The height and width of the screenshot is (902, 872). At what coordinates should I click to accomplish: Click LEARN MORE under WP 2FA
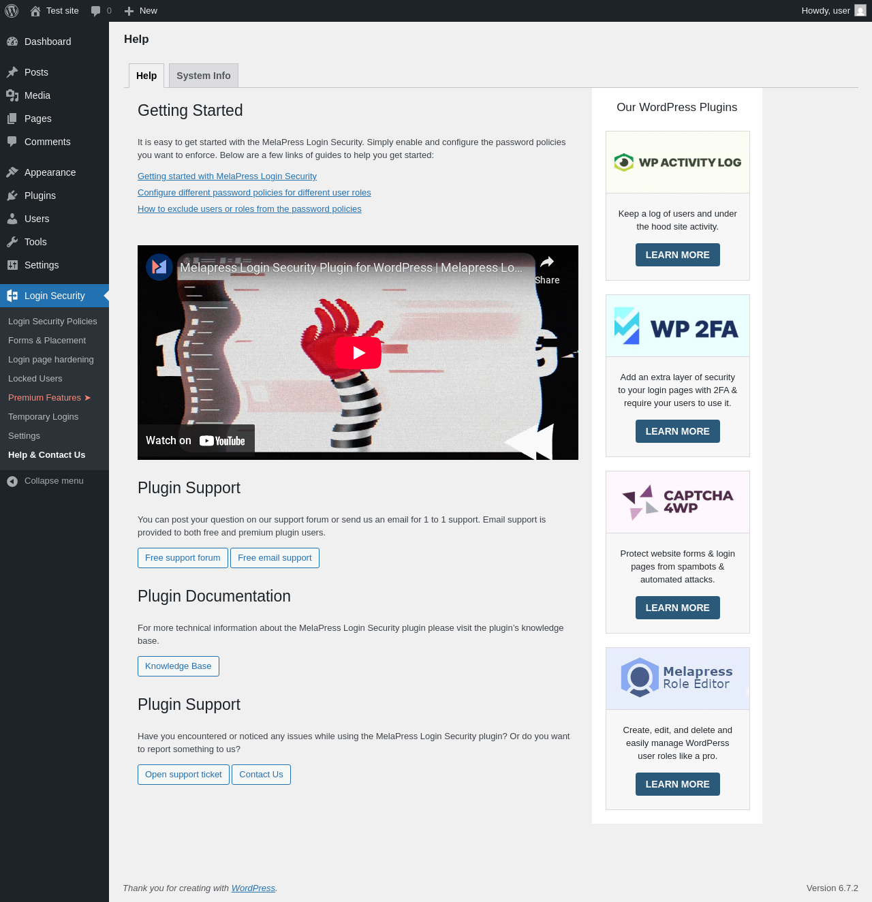coord(678,431)
